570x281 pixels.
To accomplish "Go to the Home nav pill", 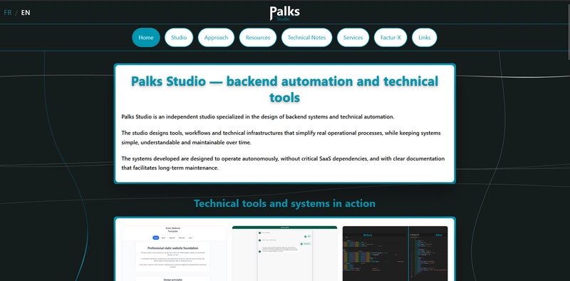I will click(146, 38).
